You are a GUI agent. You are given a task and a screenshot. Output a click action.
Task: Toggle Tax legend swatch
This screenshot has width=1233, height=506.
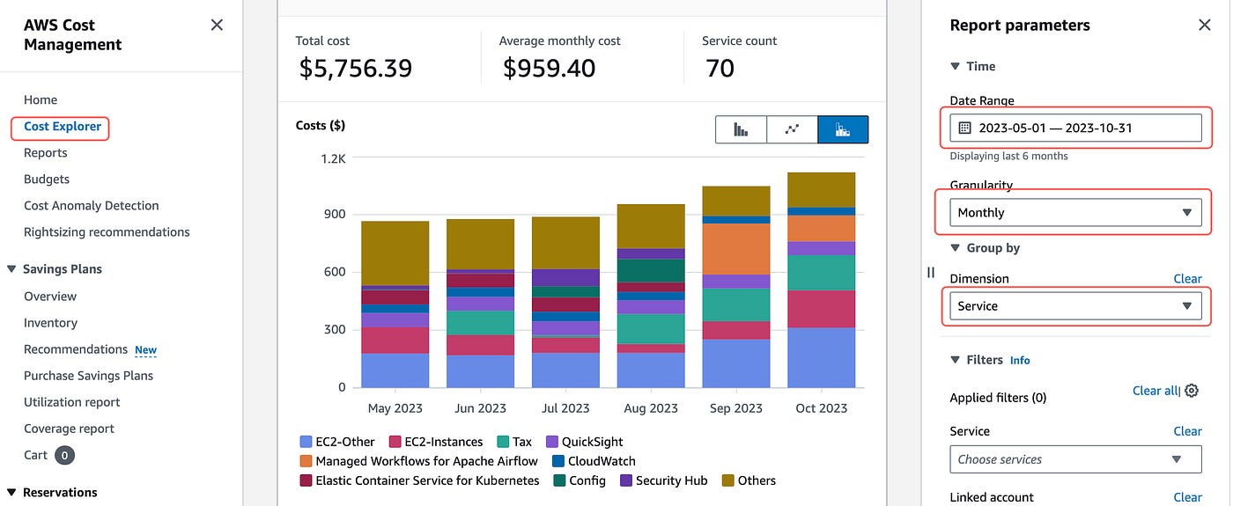[x=503, y=442]
